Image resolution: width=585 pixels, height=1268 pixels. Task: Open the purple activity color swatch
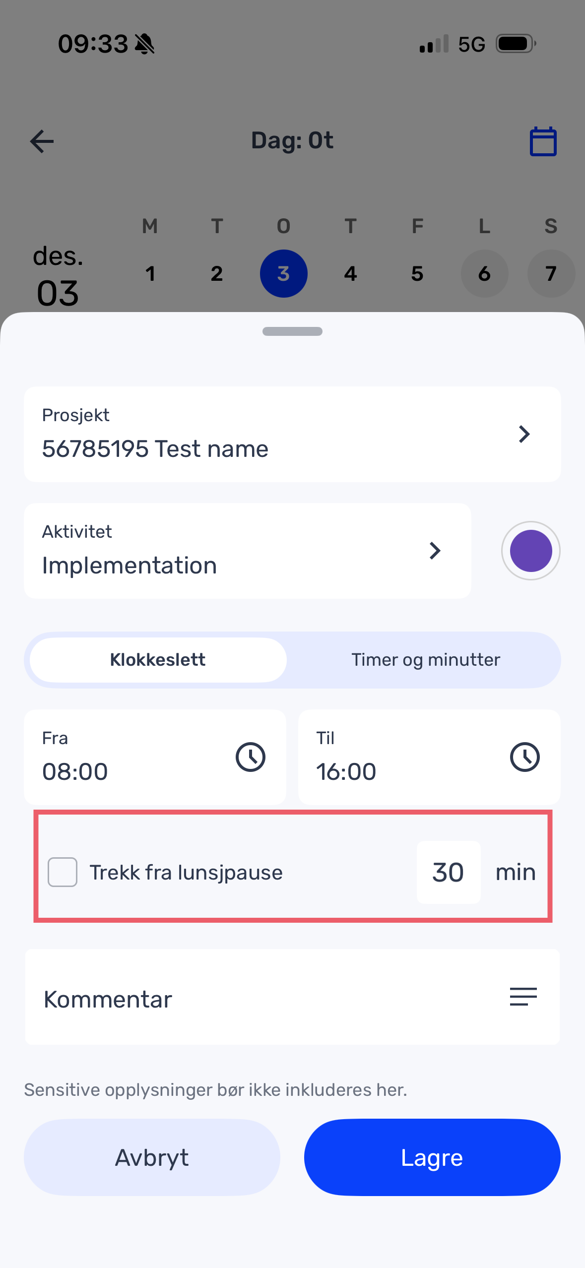coord(531,551)
